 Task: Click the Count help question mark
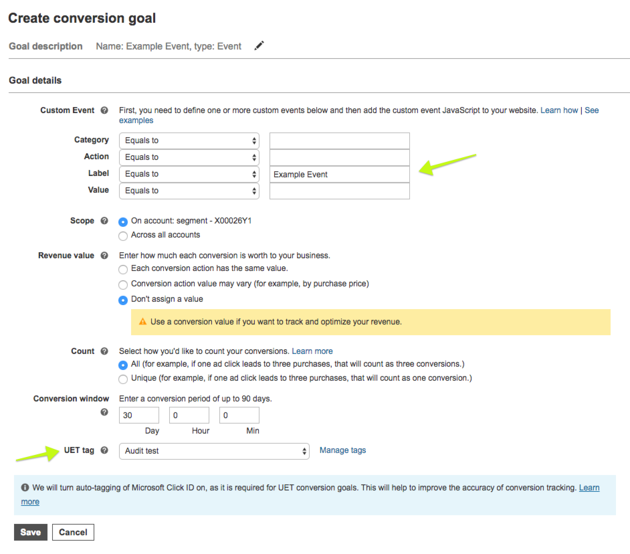pos(104,351)
